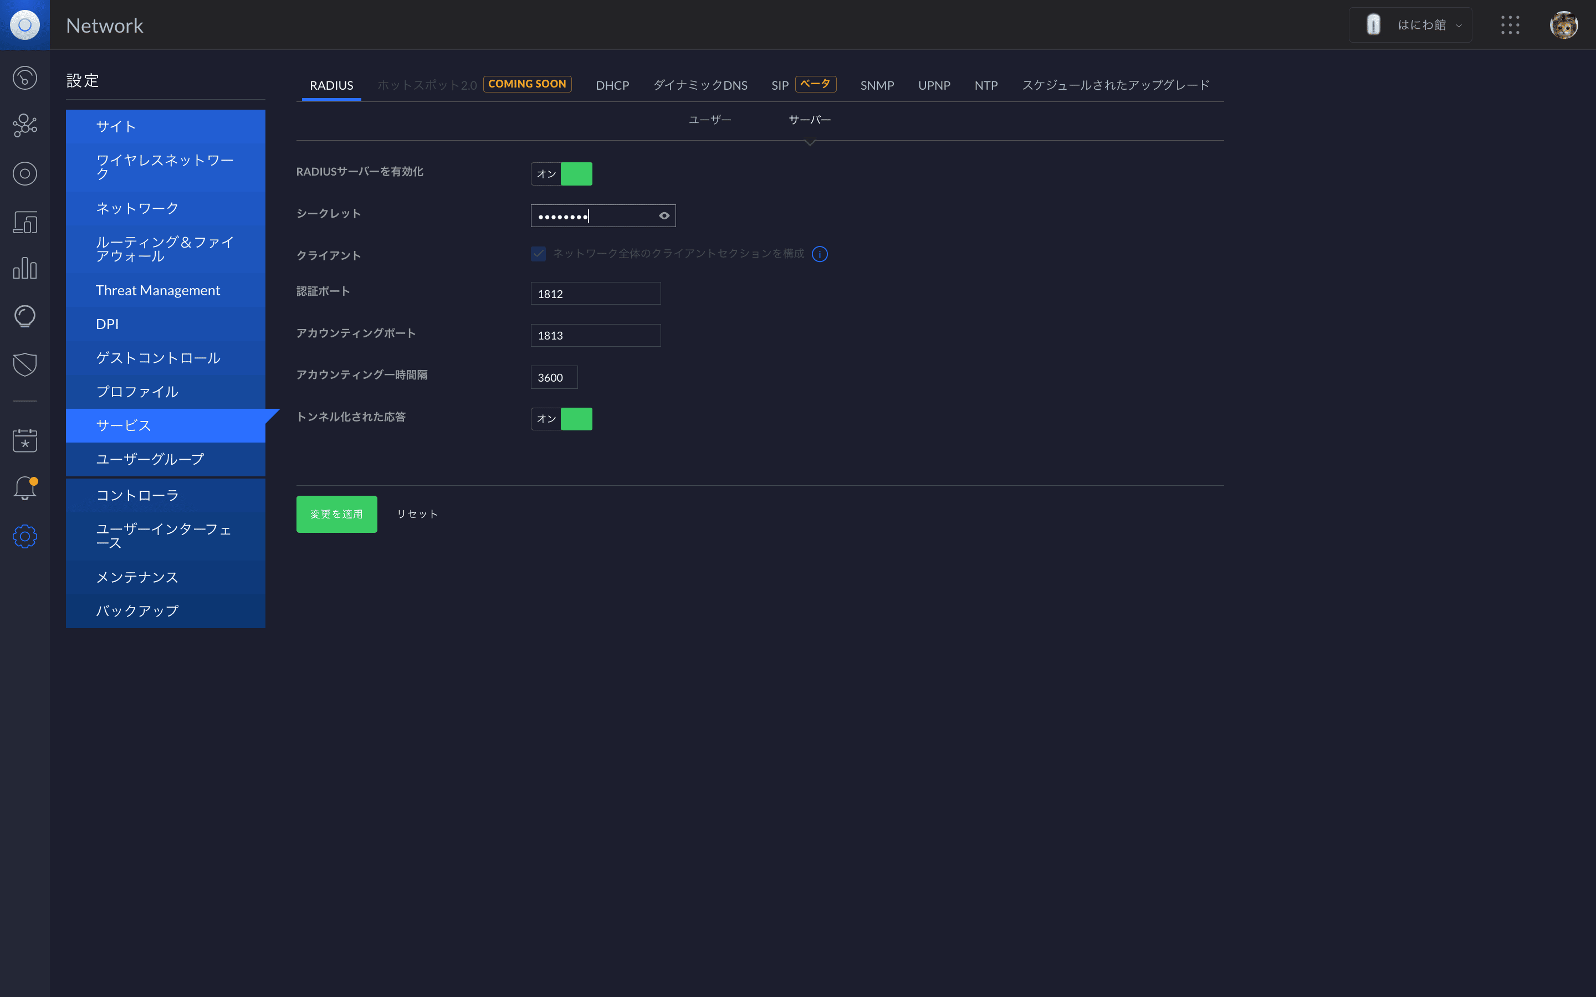Open ネットワーク settings section
Image resolution: width=1596 pixels, height=997 pixels.
166,208
